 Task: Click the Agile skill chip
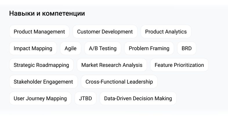point(70,48)
